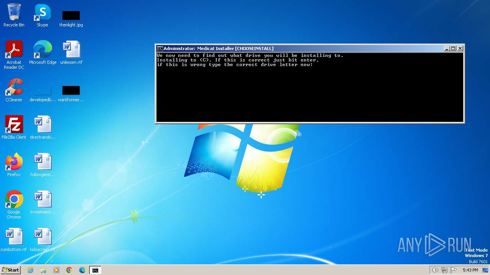490x275 pixels.
Task: Open network status tray icon
Action: 444,270
